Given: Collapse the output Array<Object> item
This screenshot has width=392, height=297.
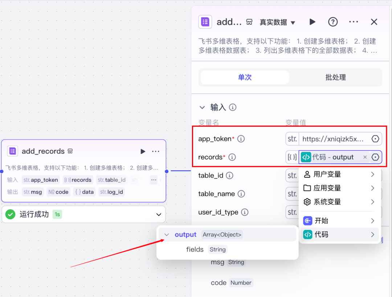Looking at the screenshot, I should pyautogui.click(x=167, y=235).
